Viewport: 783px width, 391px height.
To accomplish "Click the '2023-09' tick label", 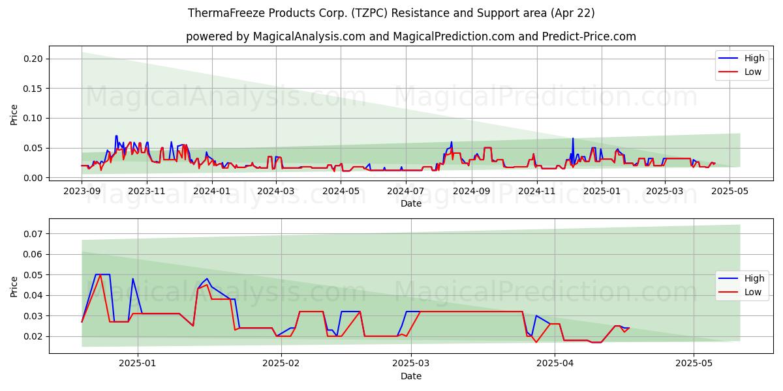I will pos(82,191).
